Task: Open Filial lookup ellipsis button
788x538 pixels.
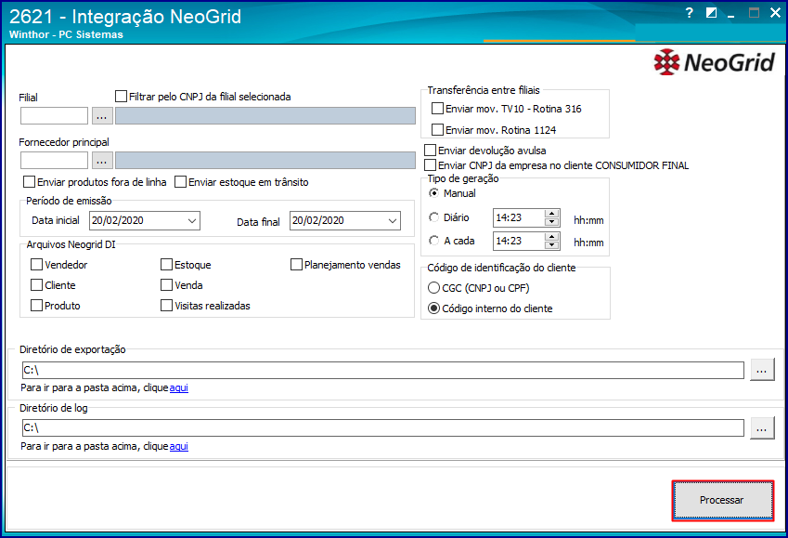Action: [102, 116]
